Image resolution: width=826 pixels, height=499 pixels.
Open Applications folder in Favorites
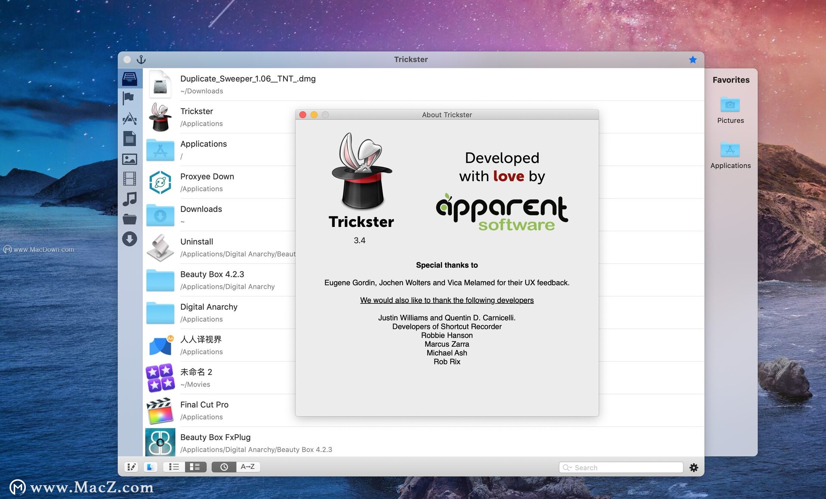pyautogui.click(x=730, y=155)
